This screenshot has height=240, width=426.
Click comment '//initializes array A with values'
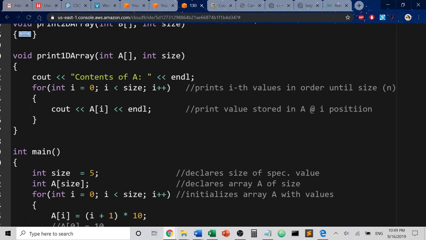click(x=255, y=194)
